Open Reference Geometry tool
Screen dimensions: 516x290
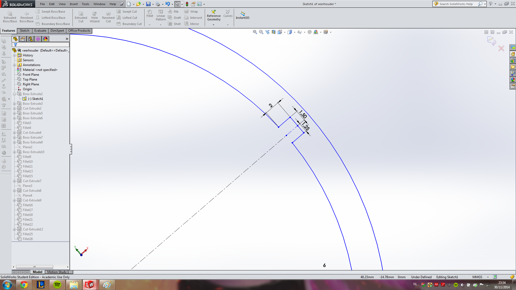click(x=214, y=16)
